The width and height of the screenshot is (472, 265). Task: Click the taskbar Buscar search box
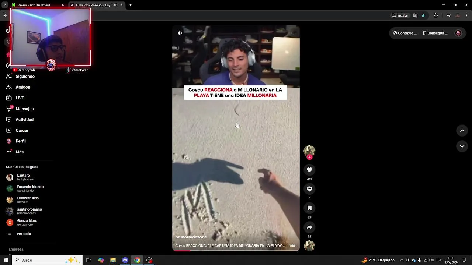(47, 260)
